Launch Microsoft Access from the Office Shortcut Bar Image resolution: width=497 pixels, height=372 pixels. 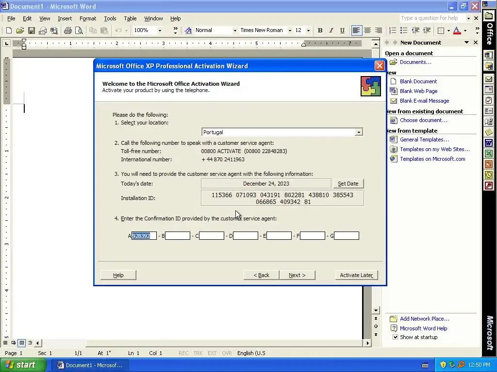[x=488, y=186]
